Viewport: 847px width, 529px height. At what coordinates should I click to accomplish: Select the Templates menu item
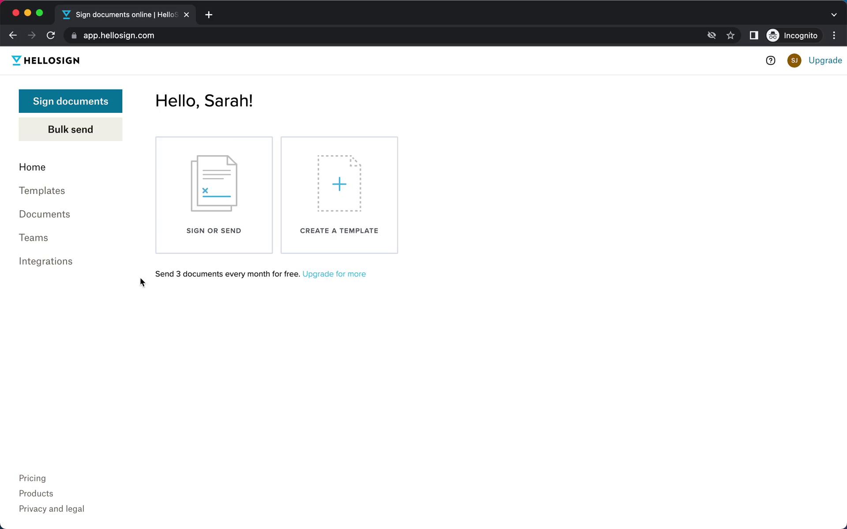(x=41, y=190)
